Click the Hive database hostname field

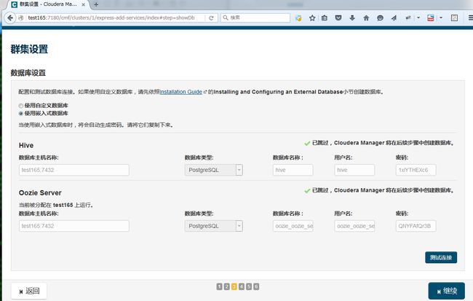(x=74, y=170)
